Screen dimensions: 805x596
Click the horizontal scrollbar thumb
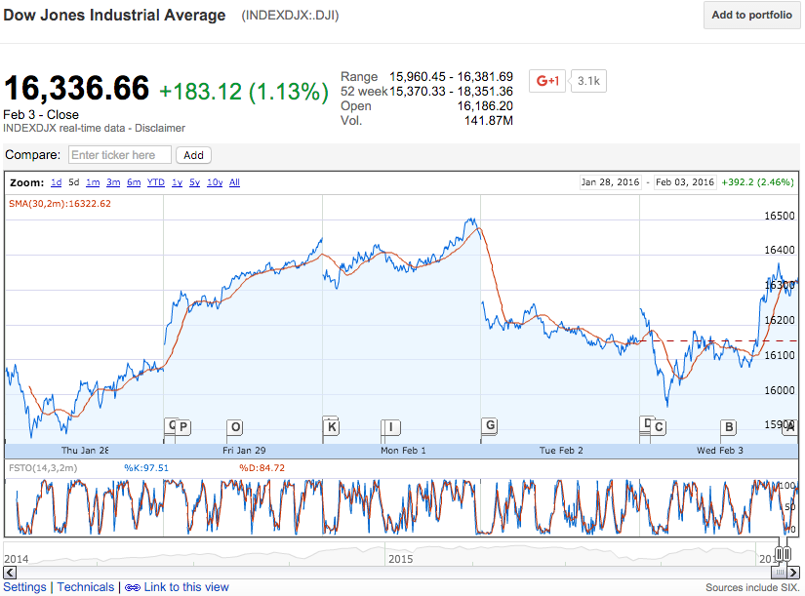780,573
